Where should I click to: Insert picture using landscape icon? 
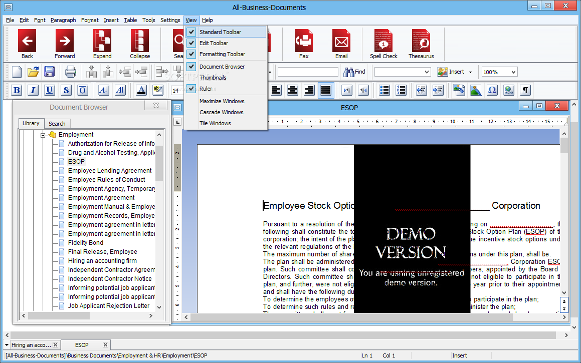click(476, 90)
